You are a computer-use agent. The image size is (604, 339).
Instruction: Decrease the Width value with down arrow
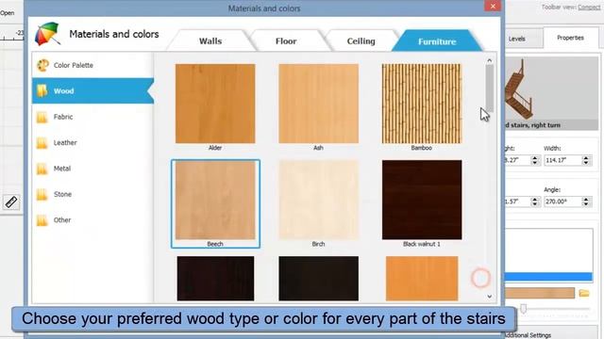[586, 163]
